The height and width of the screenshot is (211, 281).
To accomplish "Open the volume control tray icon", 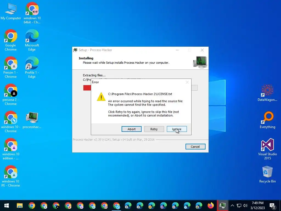I will click(245, 206).
